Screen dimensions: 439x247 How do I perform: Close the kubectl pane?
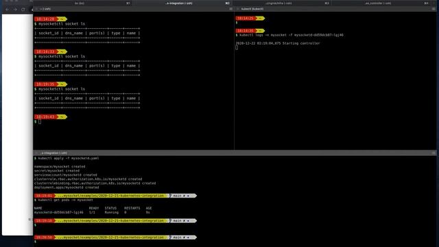238,9
